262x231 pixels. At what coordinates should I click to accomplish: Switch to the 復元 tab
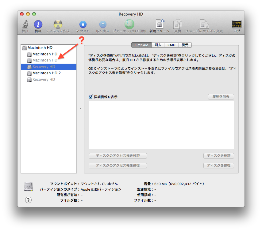coord(185,45)
